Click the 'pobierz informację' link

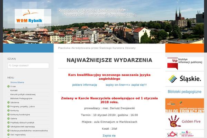(85, 85)
